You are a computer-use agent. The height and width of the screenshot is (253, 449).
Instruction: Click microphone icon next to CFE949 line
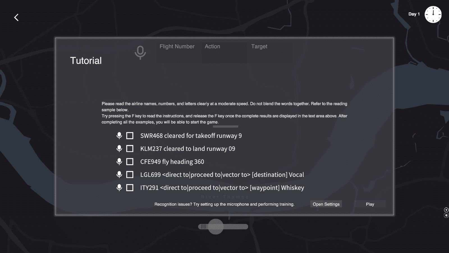pos(119,162)
